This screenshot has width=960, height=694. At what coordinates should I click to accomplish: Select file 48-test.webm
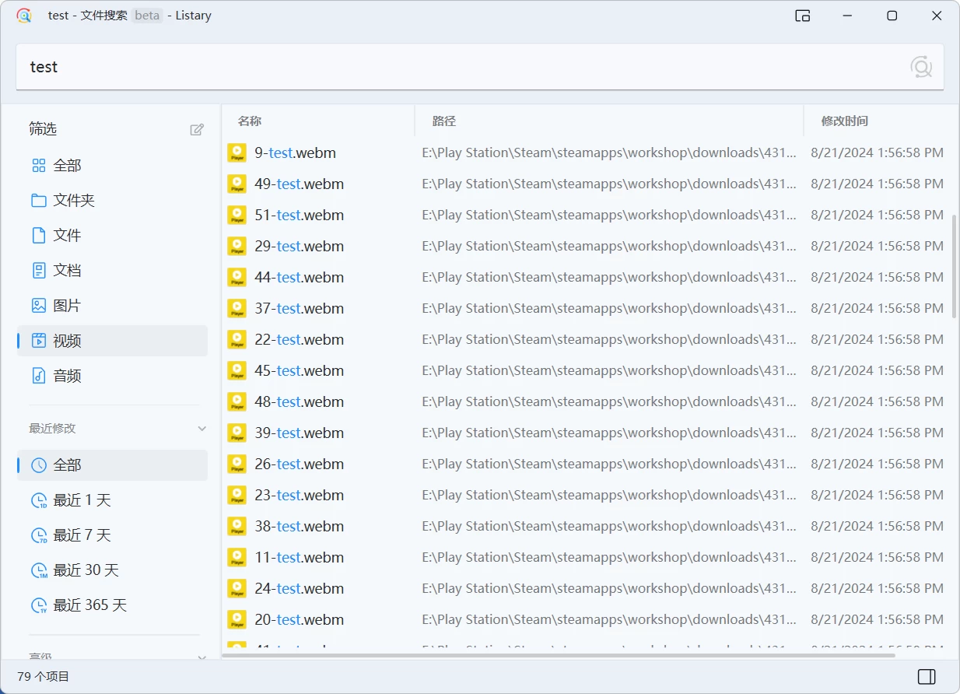(300, 401)
